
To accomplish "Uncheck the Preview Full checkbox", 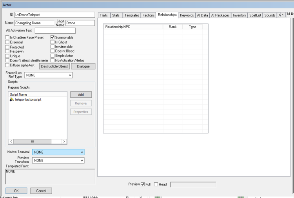I will point(143,184).
